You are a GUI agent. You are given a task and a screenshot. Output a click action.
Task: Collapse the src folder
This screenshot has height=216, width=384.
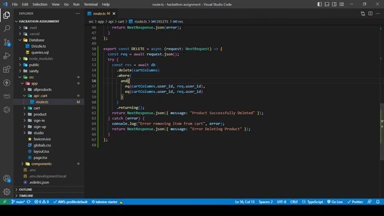(31, 77)
